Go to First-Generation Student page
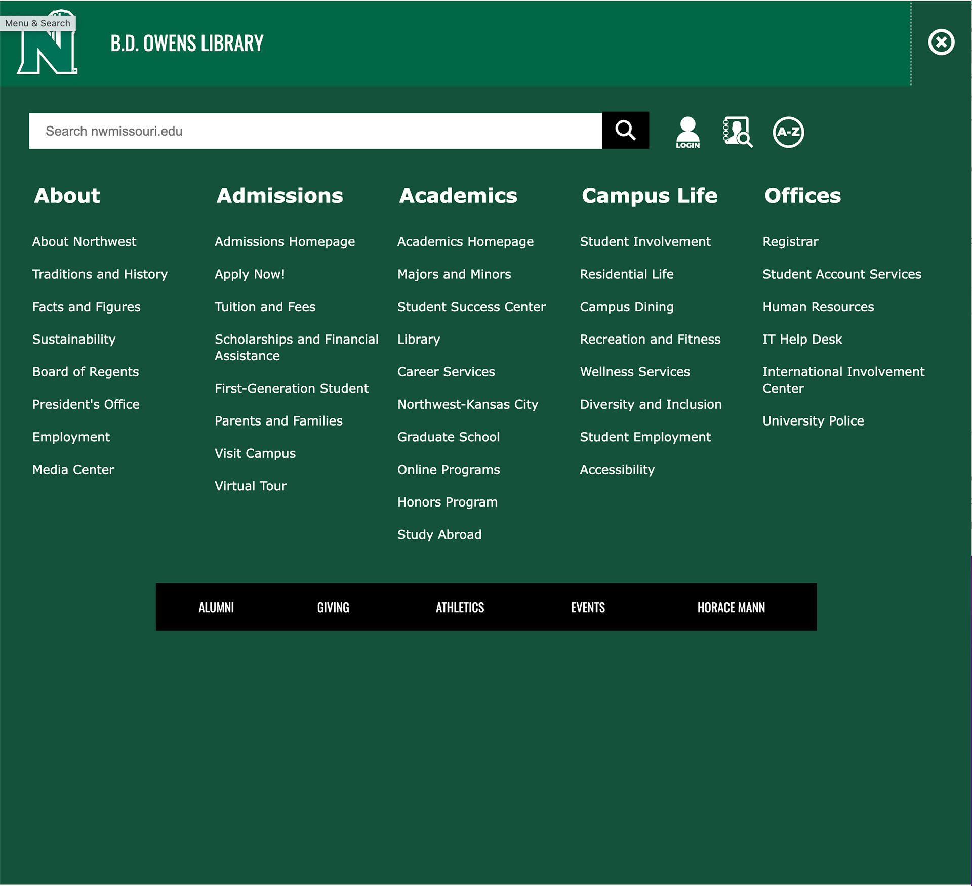Viewport: 972px width, 886px height. pos(292,388)
